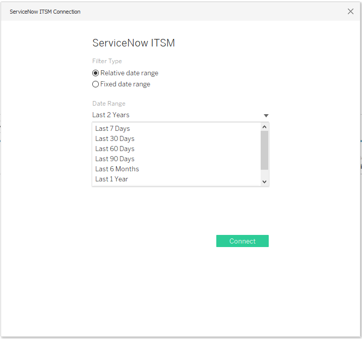
Task: Choose Last 60 Days from the list
Action: [176, 149]
